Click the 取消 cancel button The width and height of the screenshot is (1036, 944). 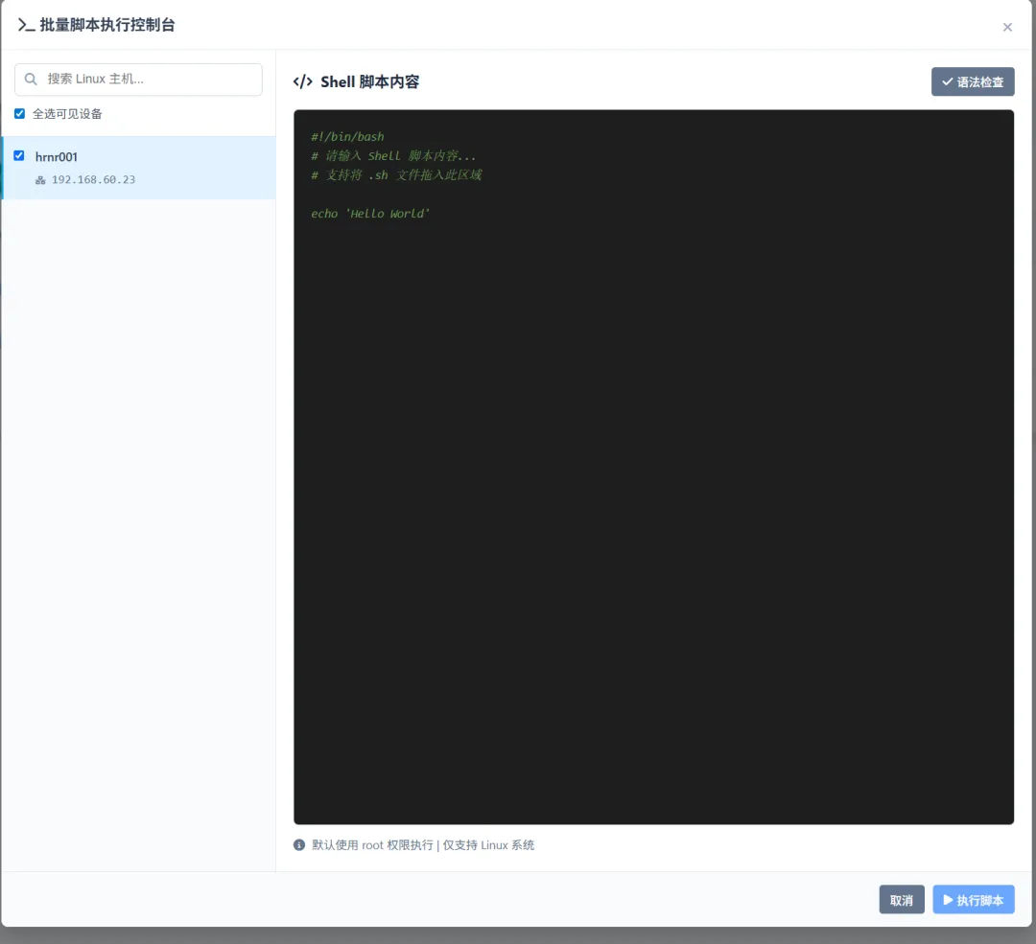(x=901, y=900)
